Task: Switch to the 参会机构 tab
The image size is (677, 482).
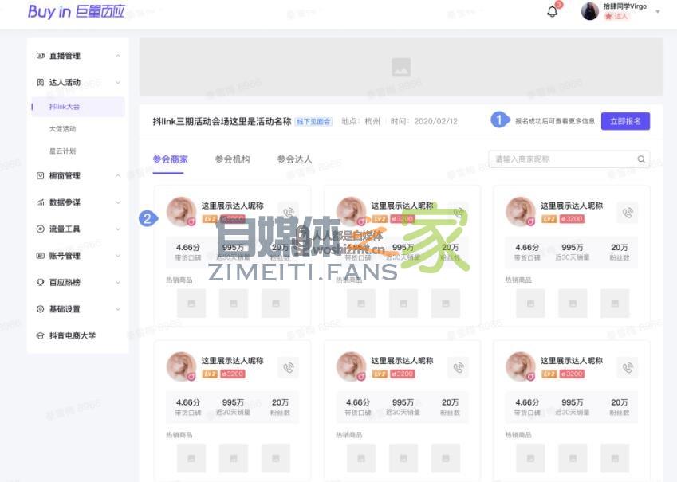Action: 232,159
